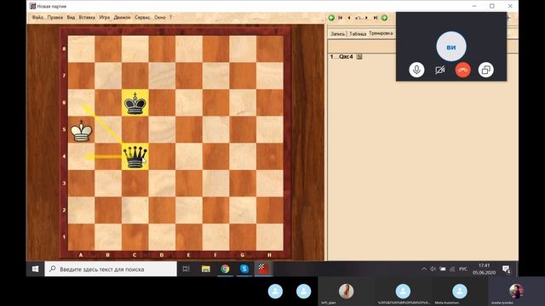Click the ВИ avatar in call overlay
The height and width of the screenshot is (306, 545).
click(451, 47)
